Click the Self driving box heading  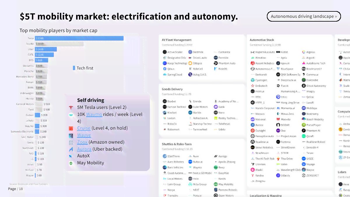[91, 100]
